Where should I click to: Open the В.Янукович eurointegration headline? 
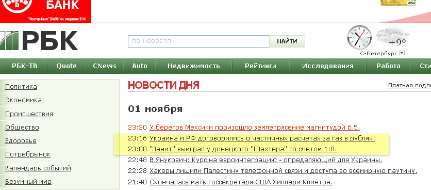click(x=266, y=160)
